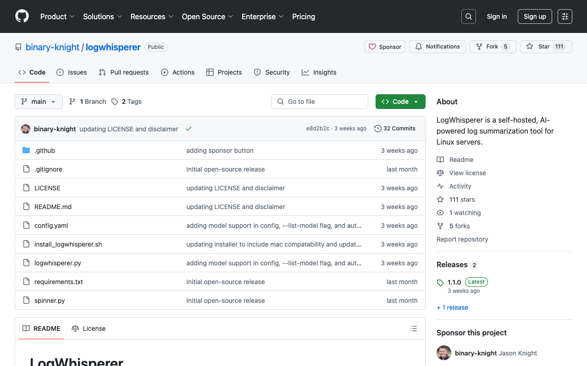Screen dimensions: 587x366
Task: Click the watching eye icon
Action: coord(440,213)
